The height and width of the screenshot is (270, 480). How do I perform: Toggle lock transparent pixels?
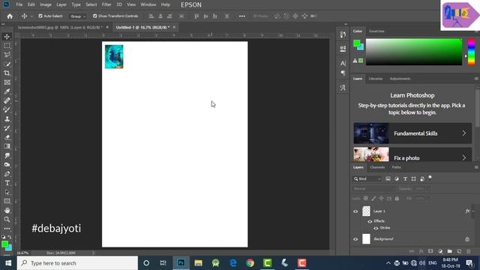coord(366,198)
